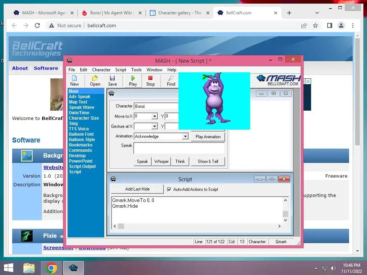Open Chrome profile avatar menu

[341, 25]
